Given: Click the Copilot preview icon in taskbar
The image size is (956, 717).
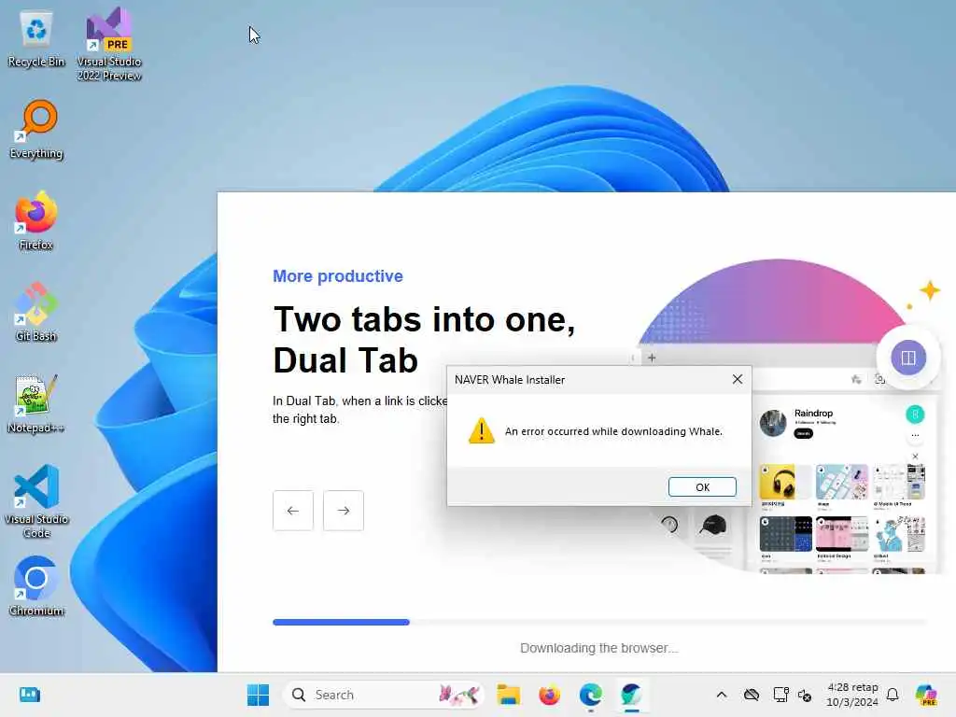Looking at the screenshot, I should pyautogui.click(x=926, y=695).
